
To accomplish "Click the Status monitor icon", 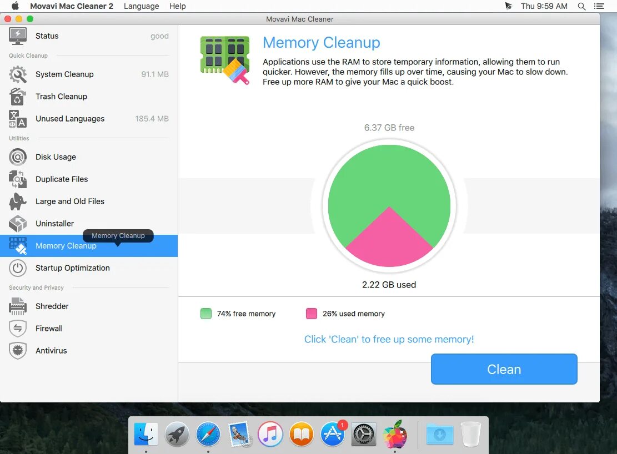I will point(18,36).
